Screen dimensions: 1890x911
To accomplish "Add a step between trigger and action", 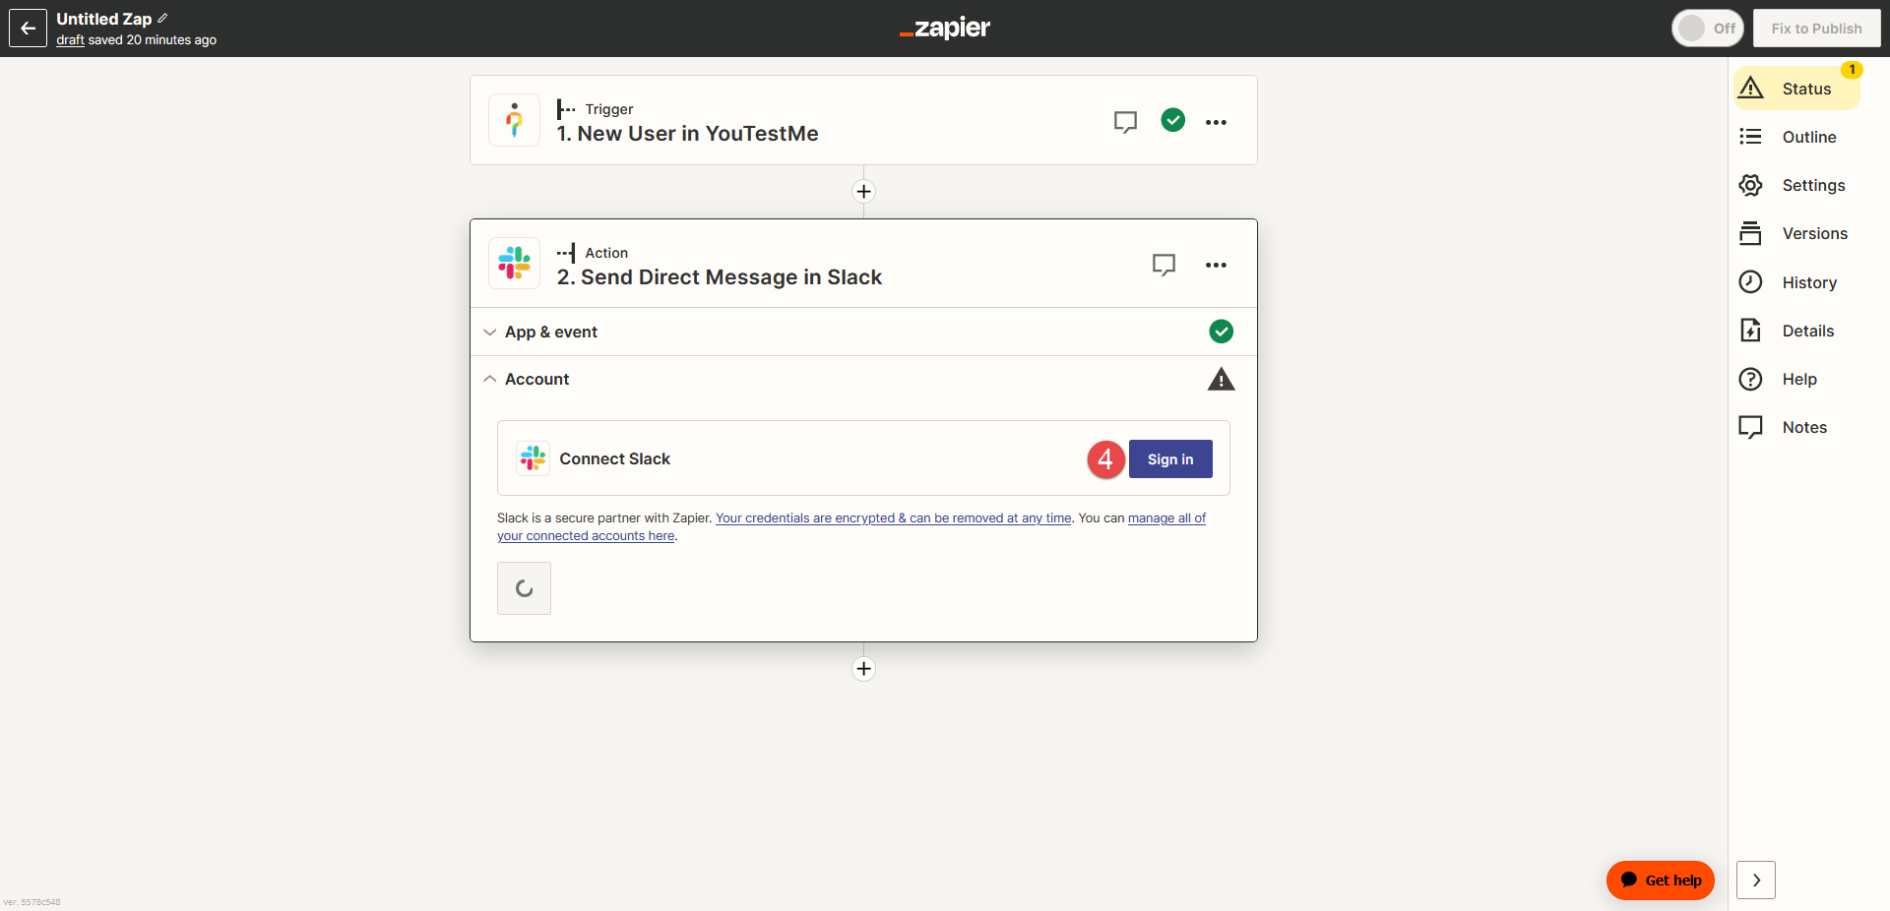I will pos(863,192).
